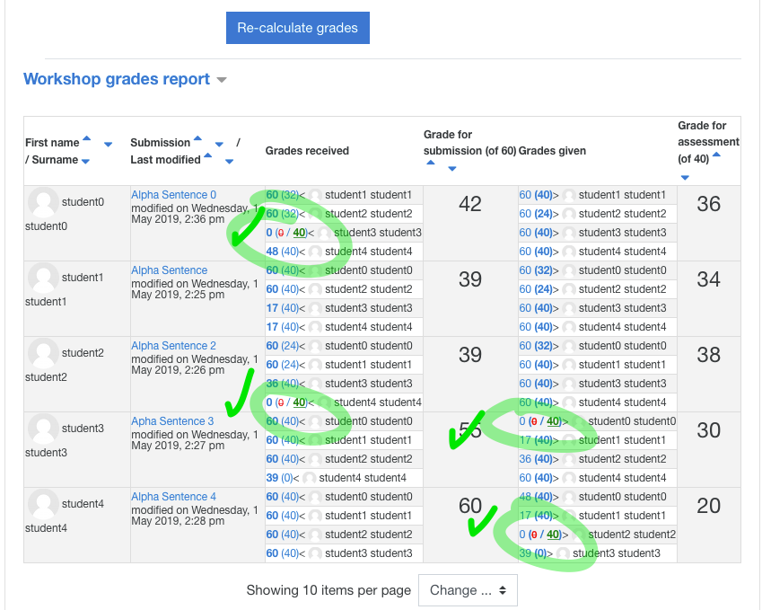Open overridden 0 / 40 grade student4 gave student2
The image size is (762, 610).
point(540,535)
